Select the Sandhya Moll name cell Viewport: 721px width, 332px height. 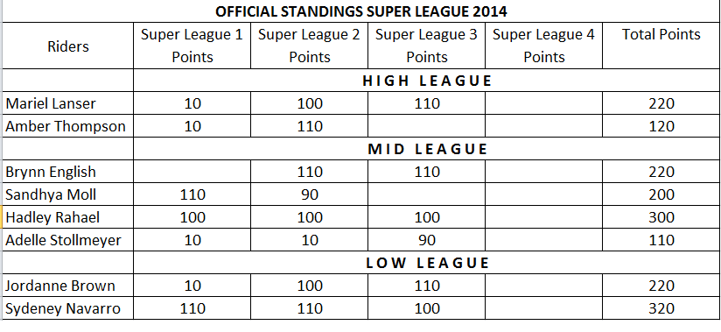(68, 194)
